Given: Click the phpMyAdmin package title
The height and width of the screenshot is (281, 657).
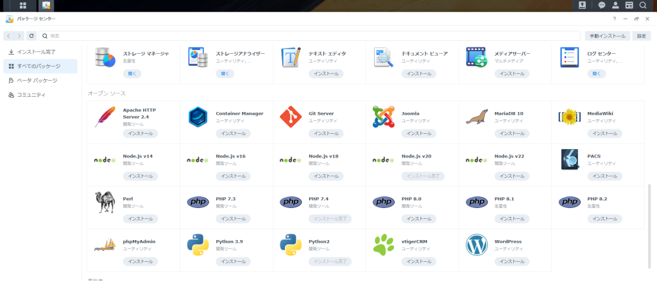Looking at the screenshot, I should pyautogui.click(x=139, y=241).
